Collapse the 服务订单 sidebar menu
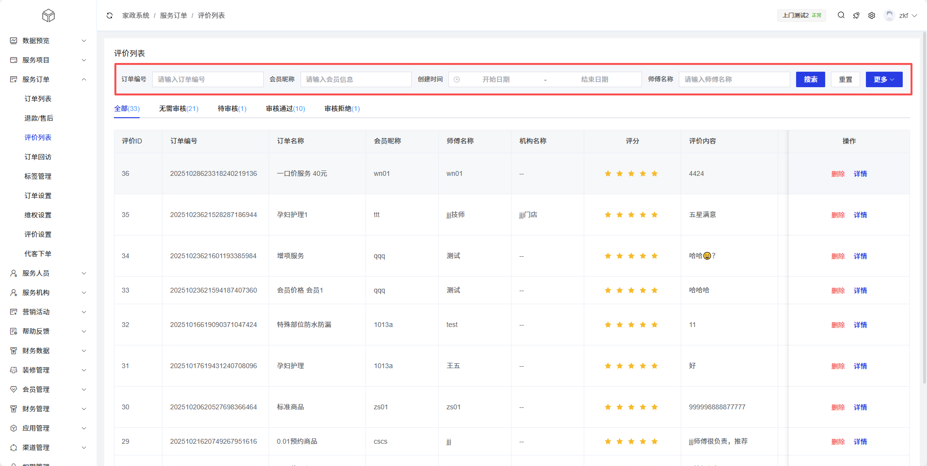927x466 pixels. 48,79
